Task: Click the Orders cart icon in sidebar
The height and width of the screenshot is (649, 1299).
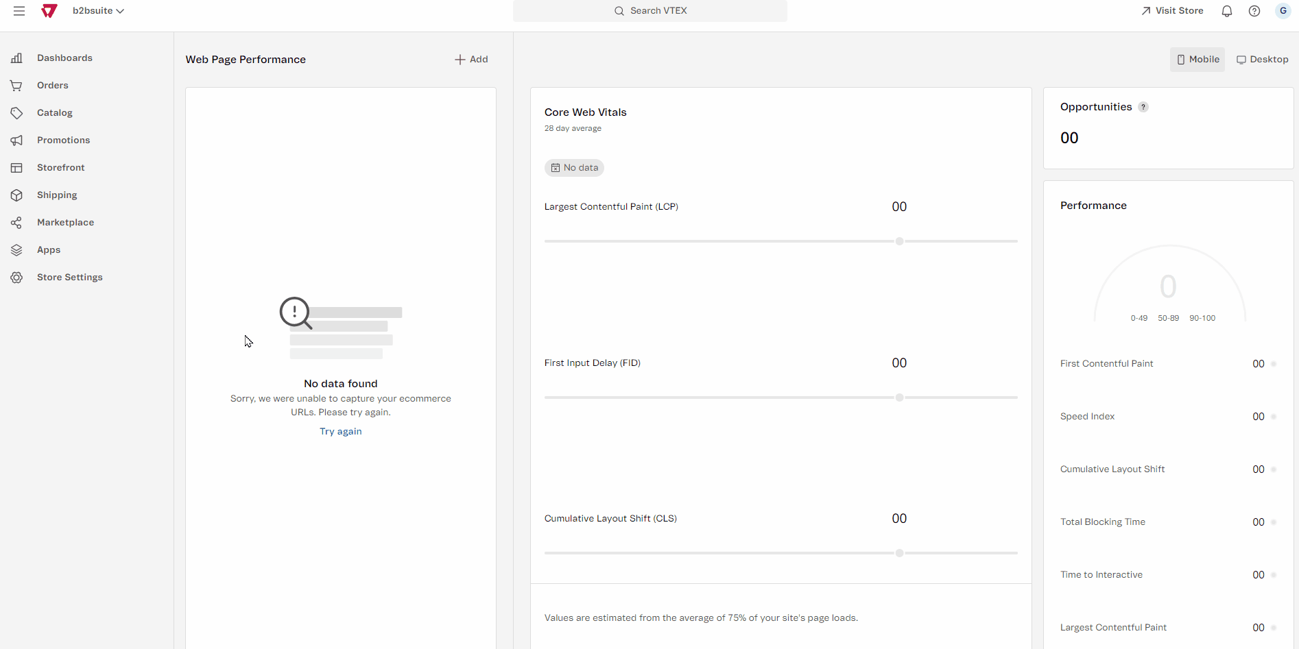Action: [16, 86]
